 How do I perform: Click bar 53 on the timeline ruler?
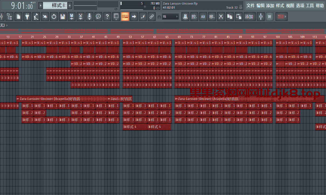click(130, 37)
